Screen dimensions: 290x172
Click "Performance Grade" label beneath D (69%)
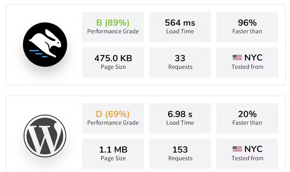[x=113, y=123]
